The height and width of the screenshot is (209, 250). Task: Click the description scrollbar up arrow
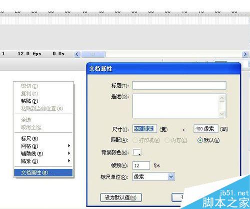tap(222, 98)
